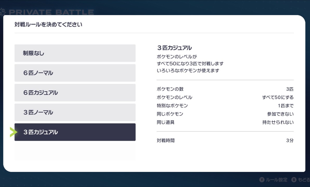Pick the 6匹カジュアル battle rule
This screenshot has width=310, height=187.
(x=75, y=93)
